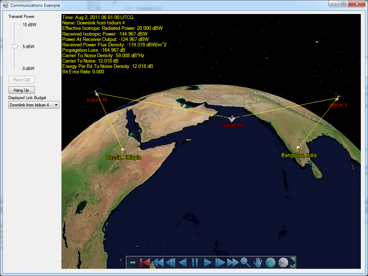The image size is (368, 276).
Task: Click the Hang Up button
Action: click(x=22, y=90)
